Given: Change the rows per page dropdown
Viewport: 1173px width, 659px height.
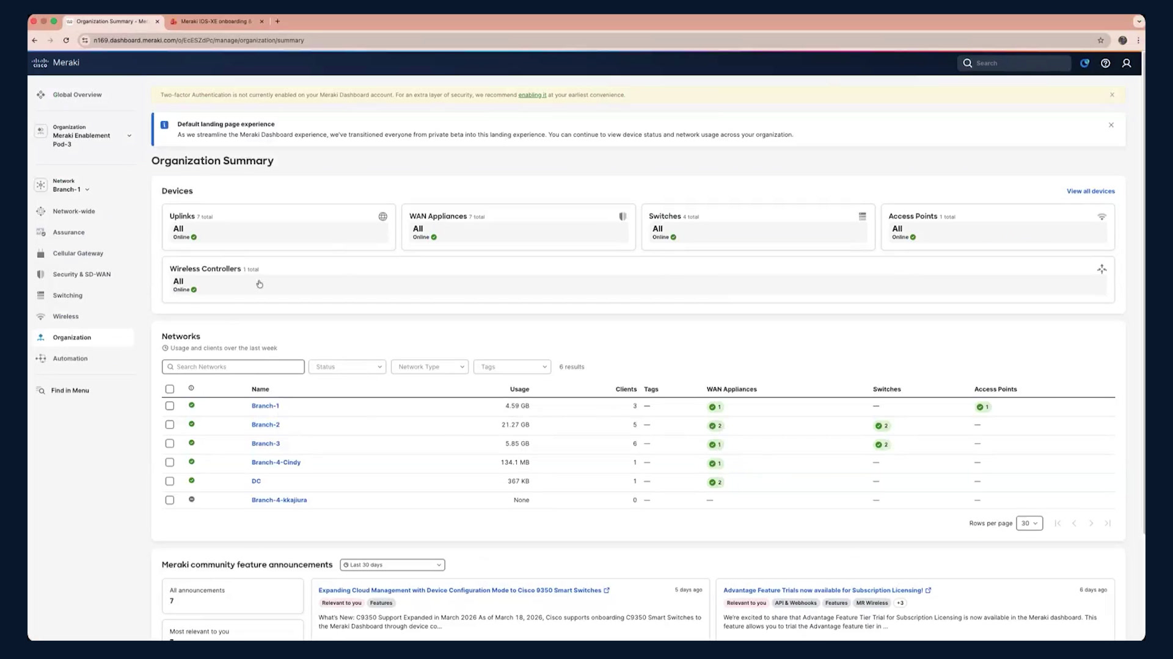Looking at the screenshot, I should [1029, 523].
